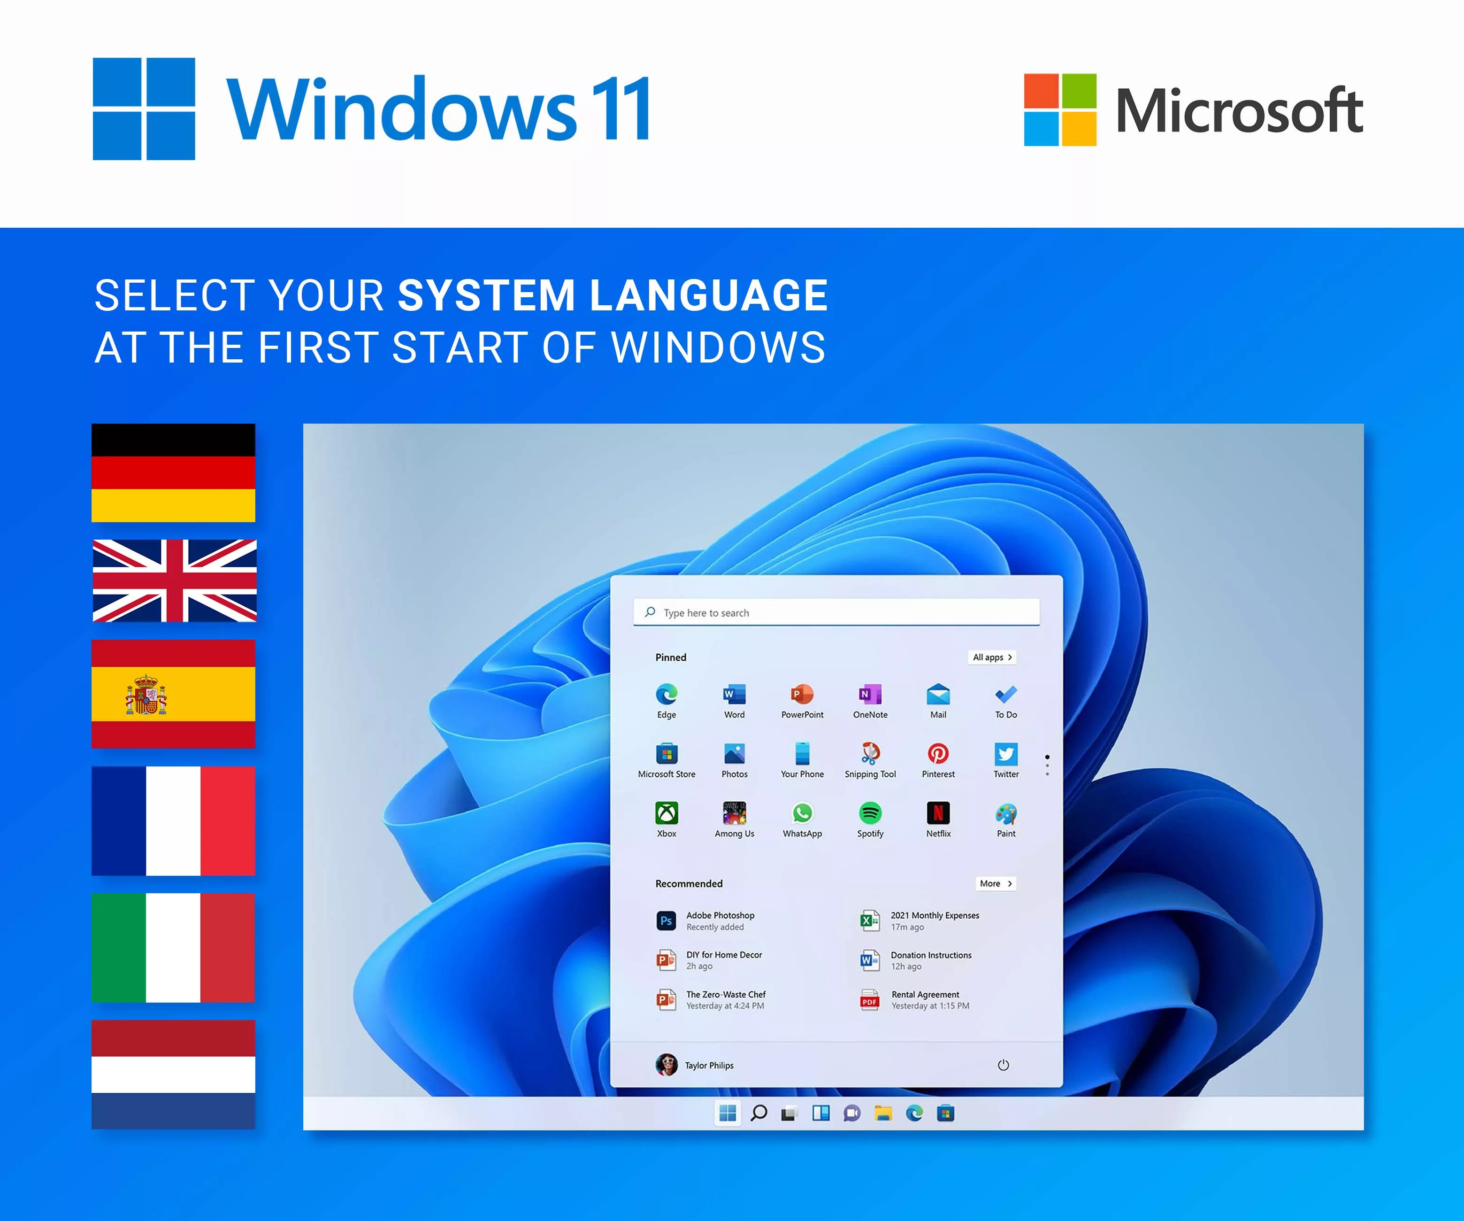Viewport: 1464px width, 1221px height.
Task: Launch OneNote app
Action: [871, 705]
